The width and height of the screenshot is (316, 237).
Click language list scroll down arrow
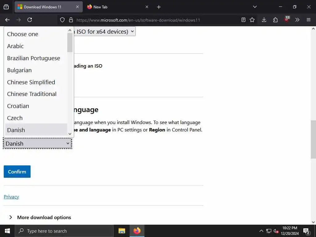70,134
